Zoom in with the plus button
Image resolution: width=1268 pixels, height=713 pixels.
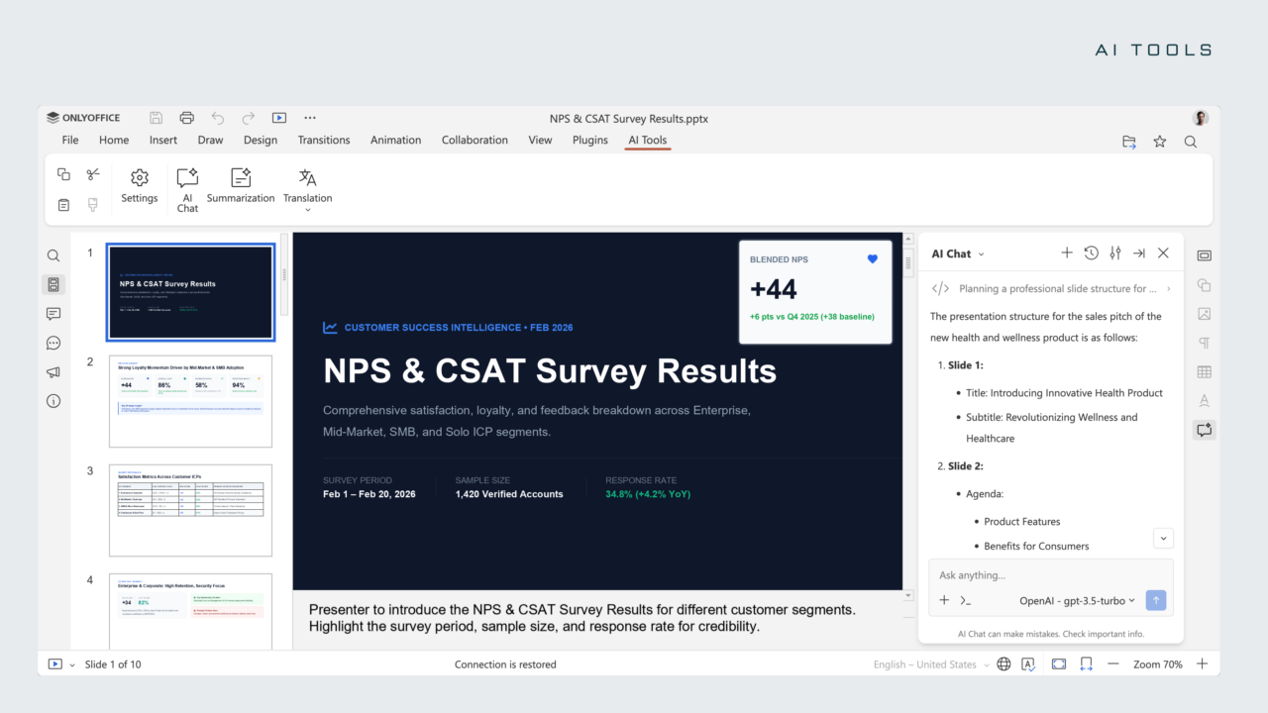1202,664
